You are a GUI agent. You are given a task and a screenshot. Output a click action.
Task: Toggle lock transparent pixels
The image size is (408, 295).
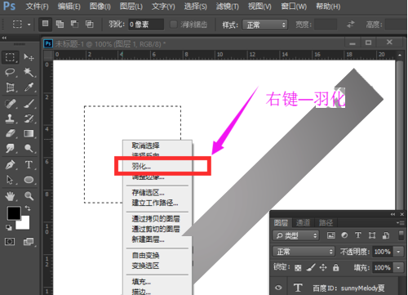click(x=298, y=268)
